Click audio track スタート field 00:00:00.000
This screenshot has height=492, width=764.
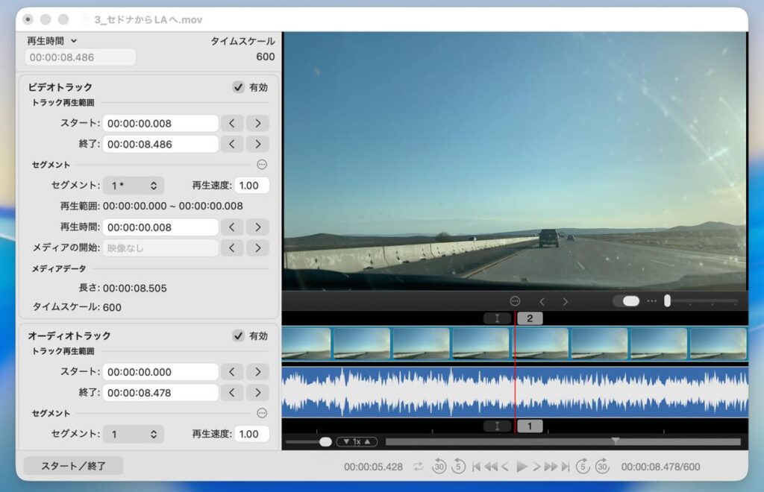(160, 372)
